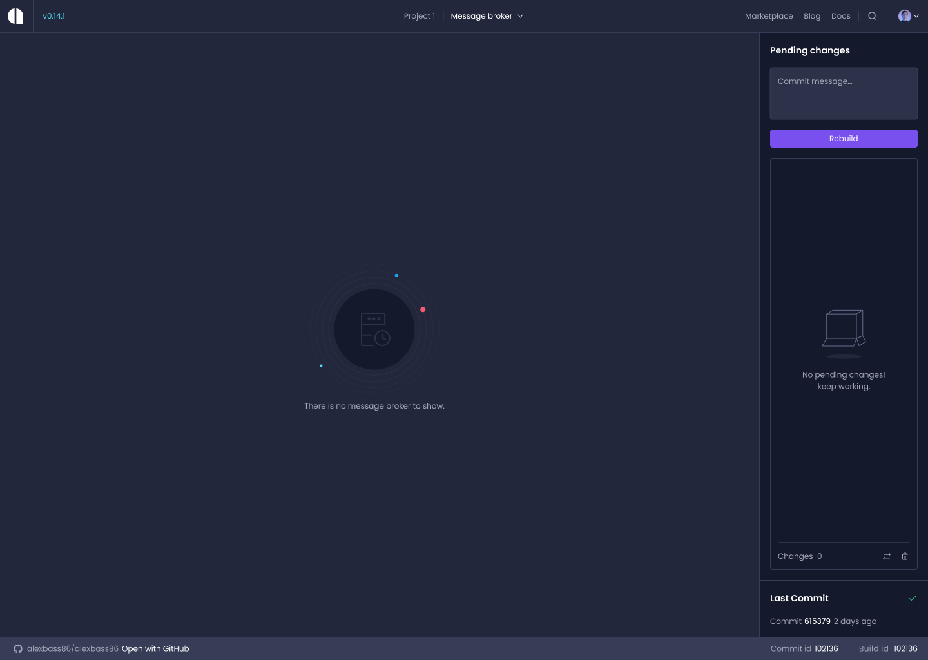
Task: Click the GitHub icon in the status bar
Action: 18,648
